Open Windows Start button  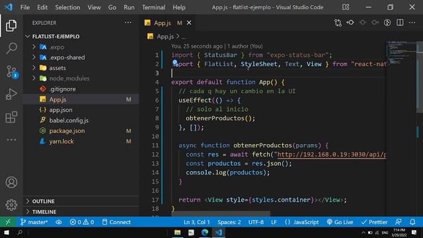(x=6, y=232)
